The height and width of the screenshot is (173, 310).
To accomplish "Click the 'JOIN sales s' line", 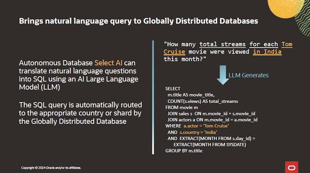I will (x=211, y=114).
